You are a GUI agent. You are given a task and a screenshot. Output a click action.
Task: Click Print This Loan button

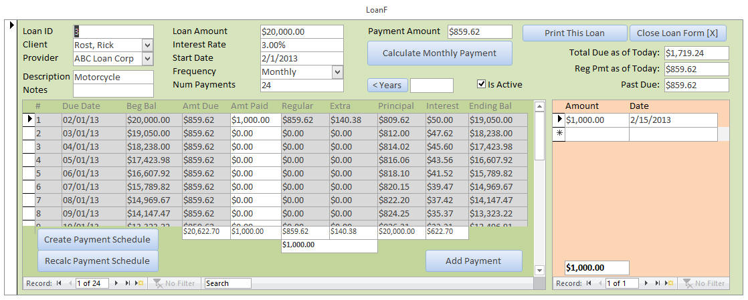click(574, 33)
